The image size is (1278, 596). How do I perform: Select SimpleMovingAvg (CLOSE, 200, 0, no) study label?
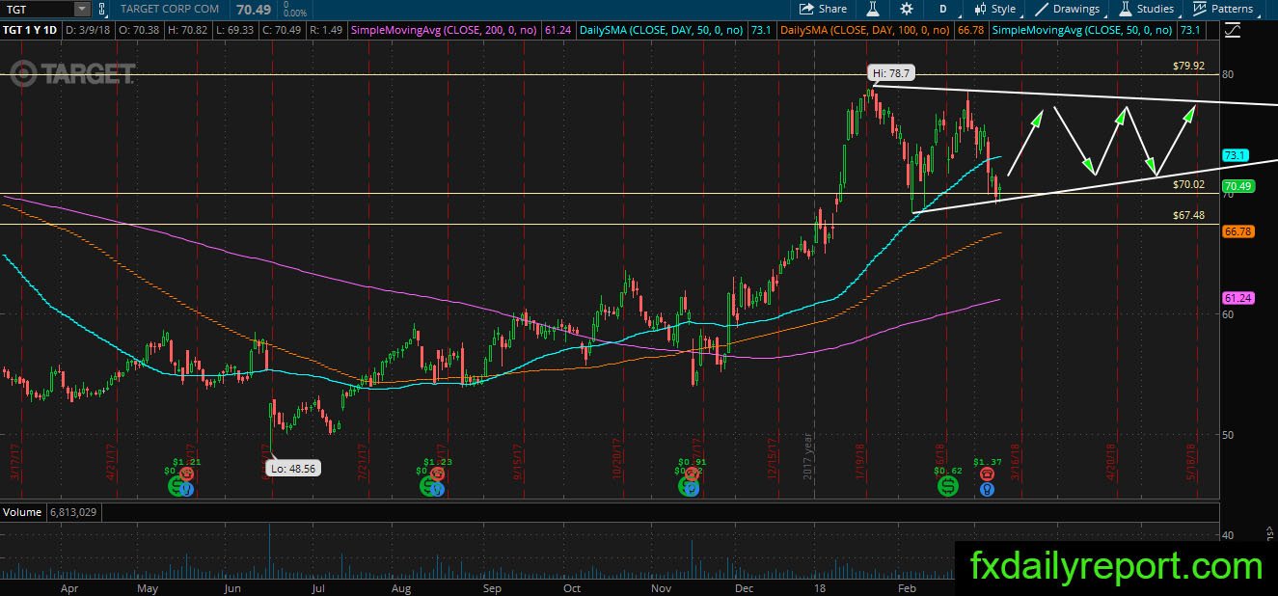pyautogui.click(x=445, y=31)
